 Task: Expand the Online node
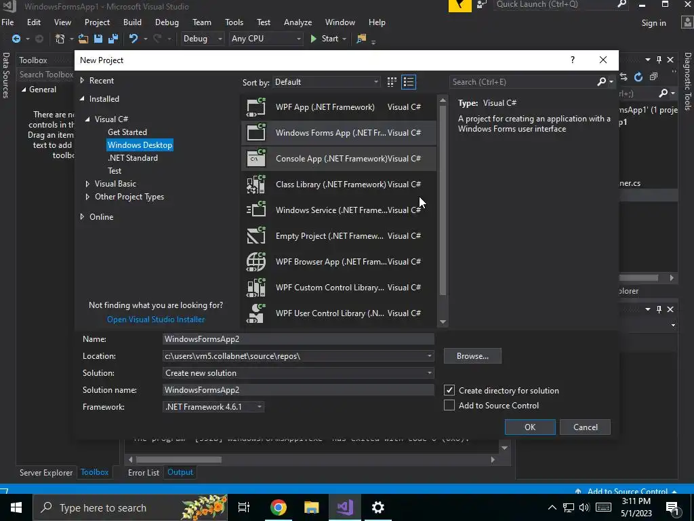pyautogui.click(x=82, y=216)
